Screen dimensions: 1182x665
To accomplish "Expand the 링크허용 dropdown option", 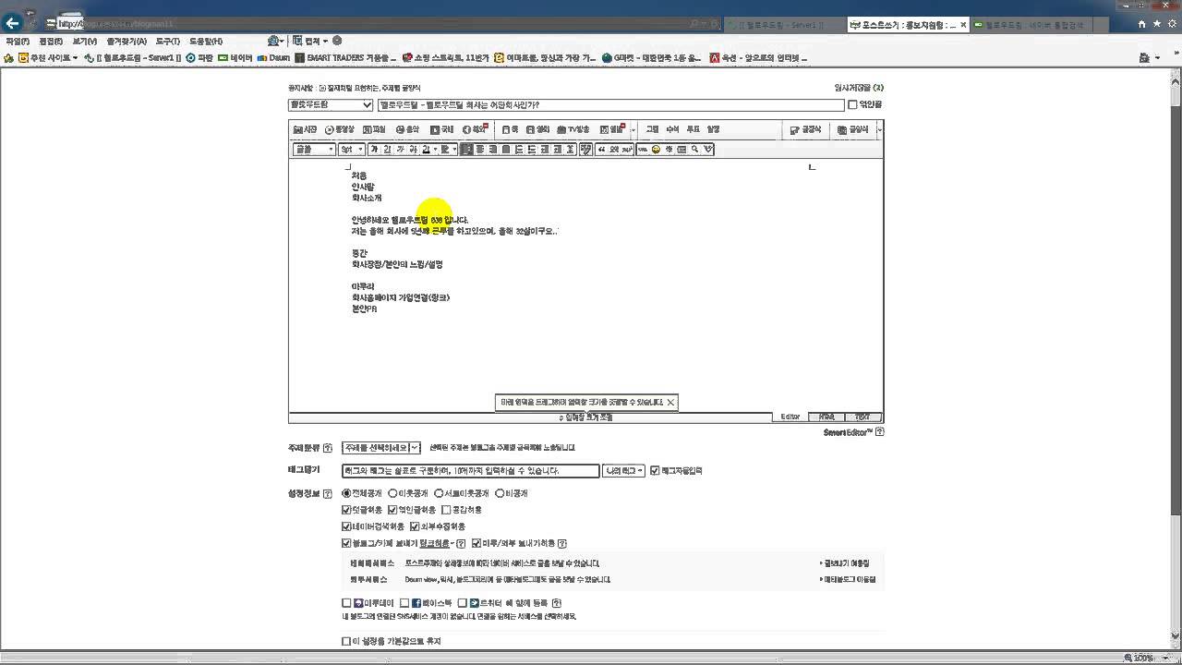I will click(436, 543).
